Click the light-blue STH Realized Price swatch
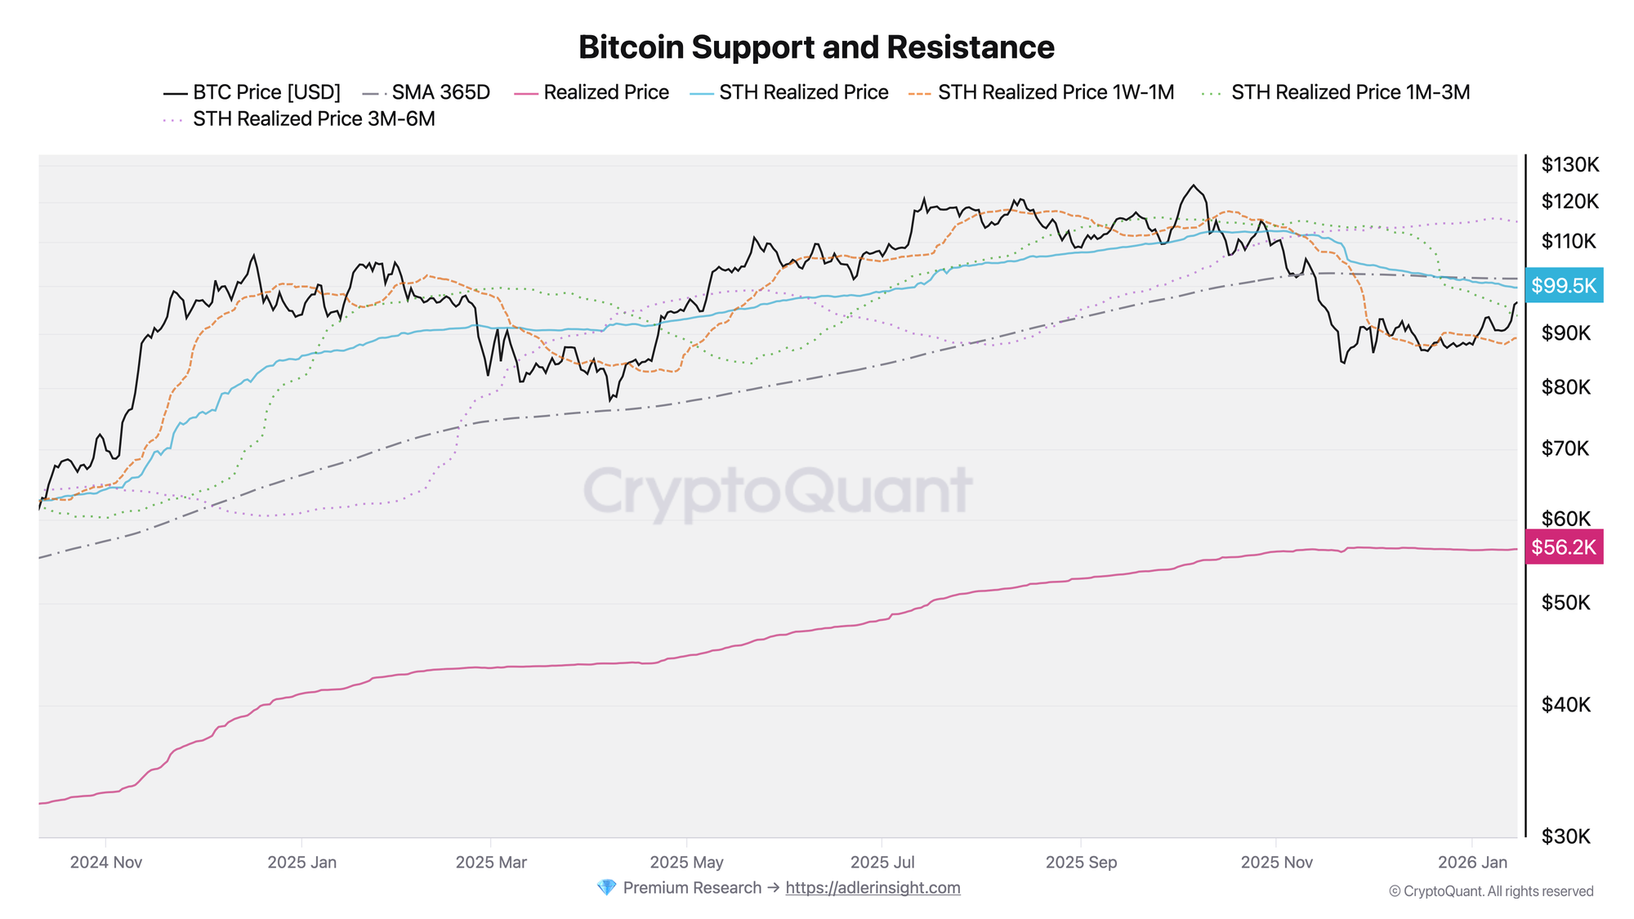The height and width of the screenshot is (919, 1634). click(702, 93)
